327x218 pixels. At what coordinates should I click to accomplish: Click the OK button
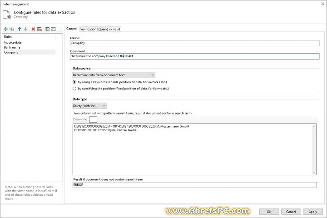[269, 212]
